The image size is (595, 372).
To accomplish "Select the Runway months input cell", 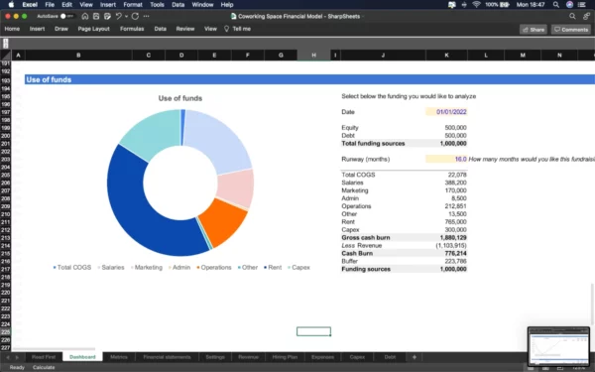I will 446,159.
